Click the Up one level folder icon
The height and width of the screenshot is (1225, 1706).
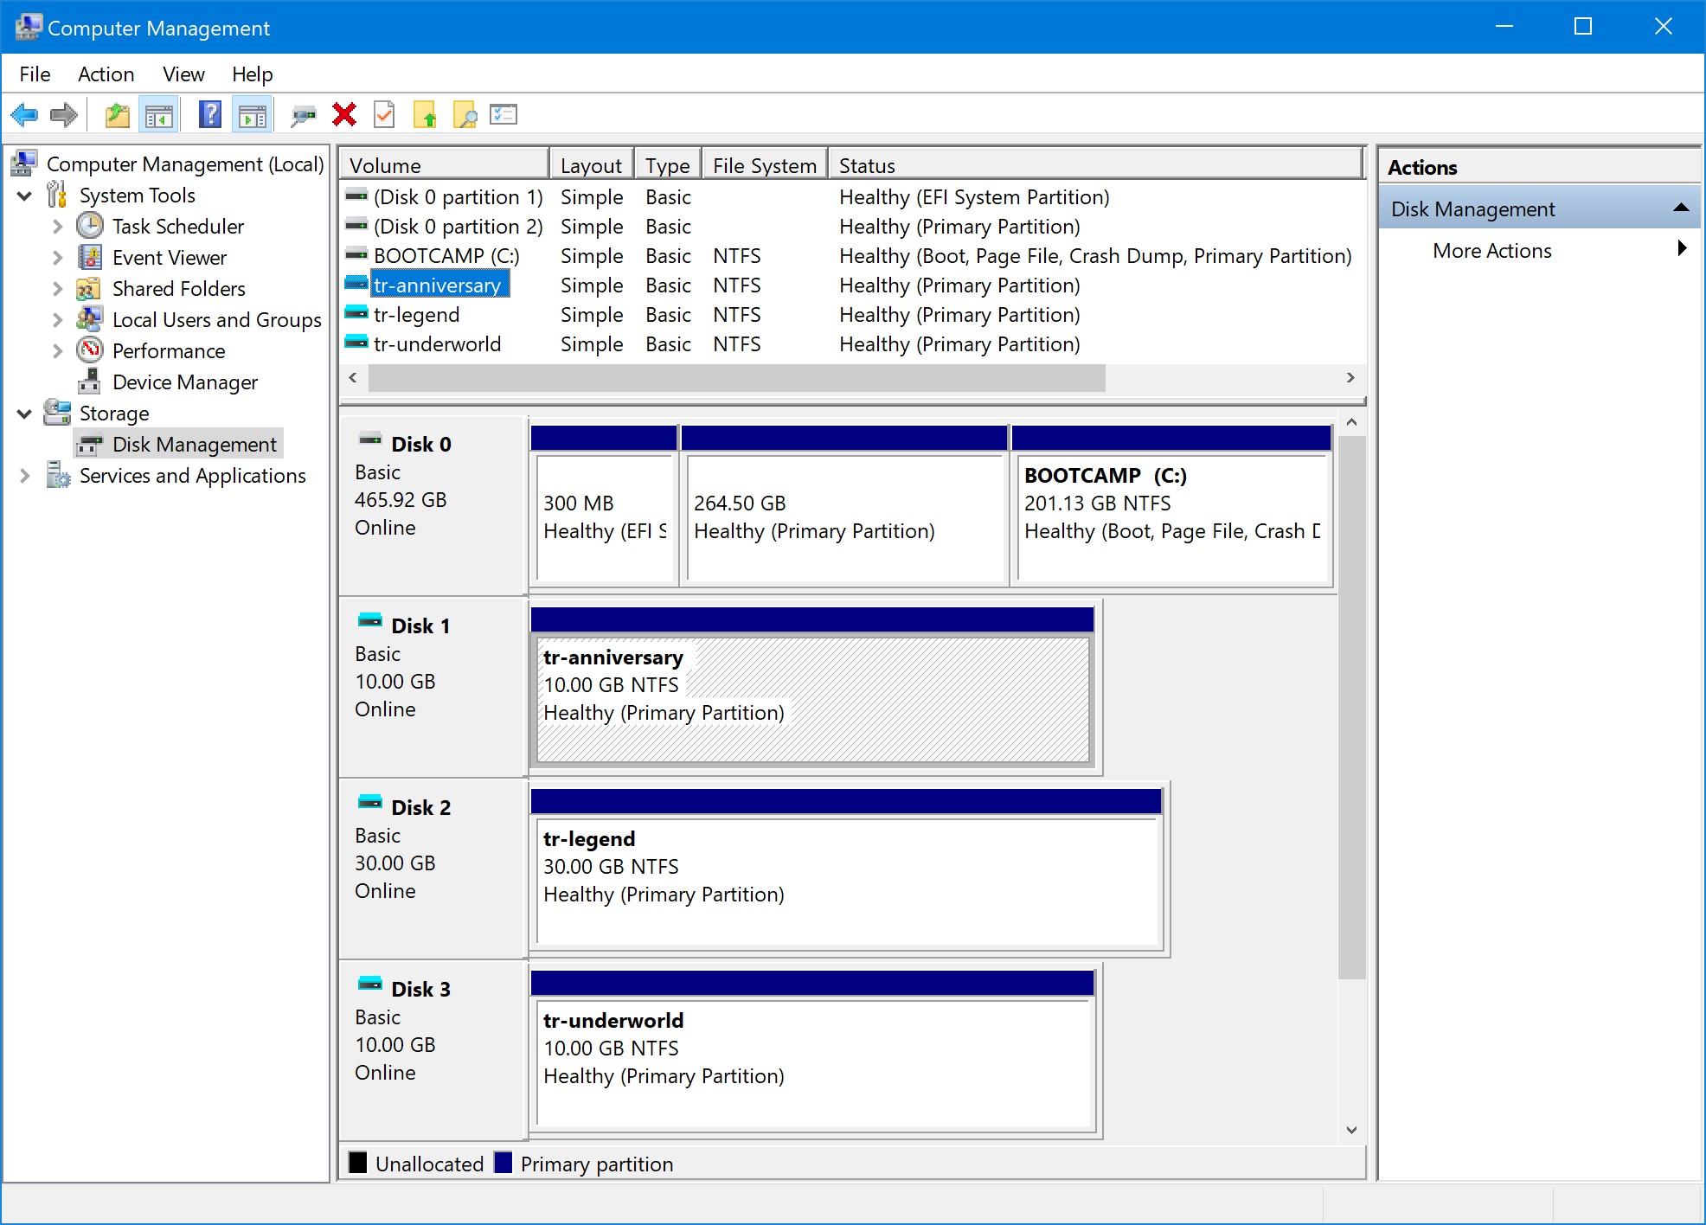(x=117, y=115)
